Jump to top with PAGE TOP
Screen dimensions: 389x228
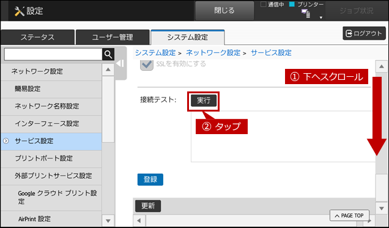(349, 216)
